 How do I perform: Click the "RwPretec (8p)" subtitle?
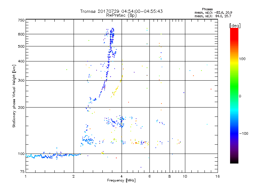coord(121,15)
